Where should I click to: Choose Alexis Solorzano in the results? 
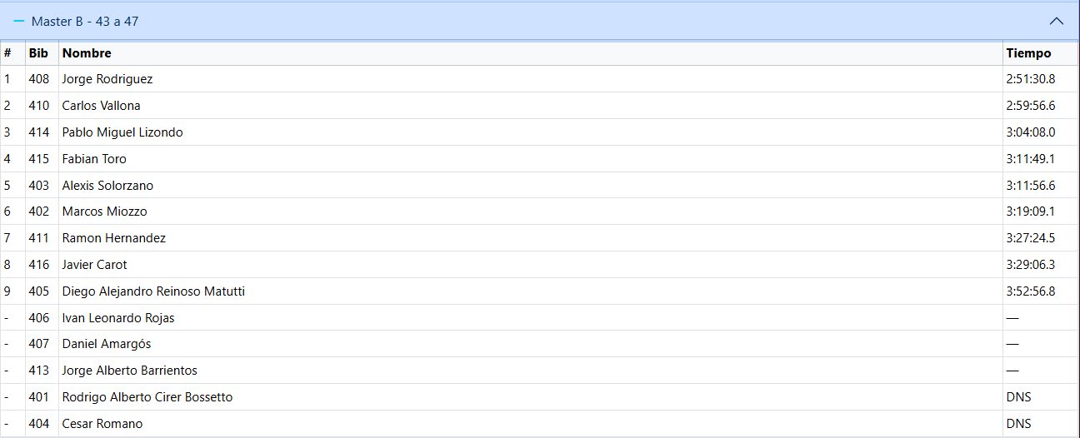click(107, 186)
